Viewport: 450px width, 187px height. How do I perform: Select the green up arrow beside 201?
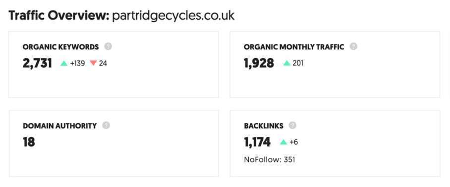tap(287, 63)
